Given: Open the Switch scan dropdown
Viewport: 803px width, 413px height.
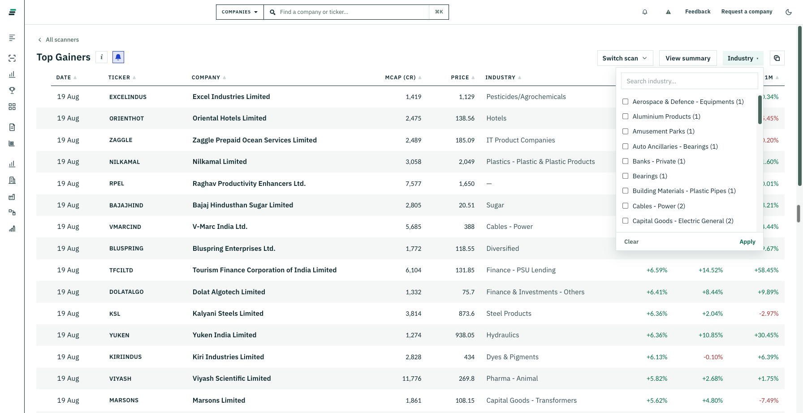Looking at the screenshot, I should (625, 58).
